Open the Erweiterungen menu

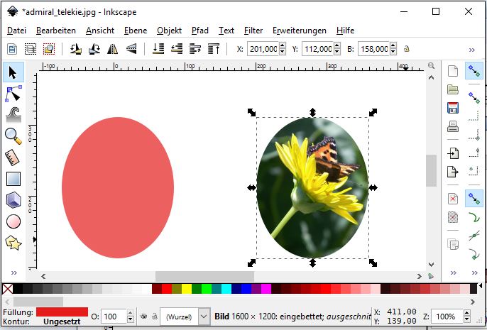pyautogui.click(x=299, y=31)
